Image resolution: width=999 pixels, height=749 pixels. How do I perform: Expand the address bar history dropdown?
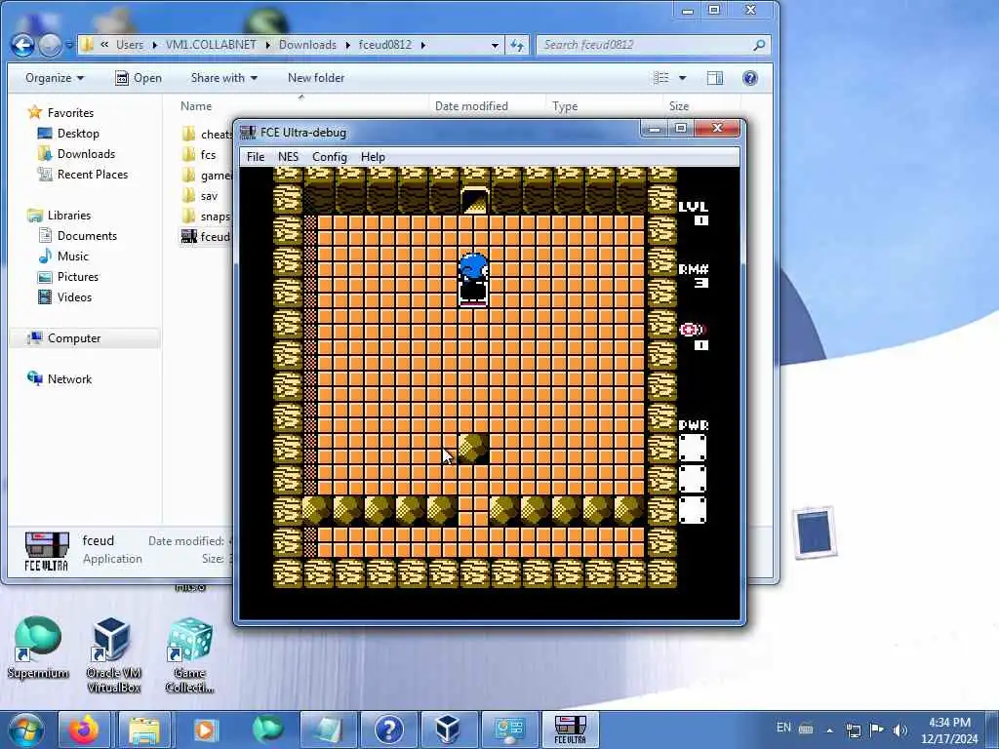pos(495,45)
